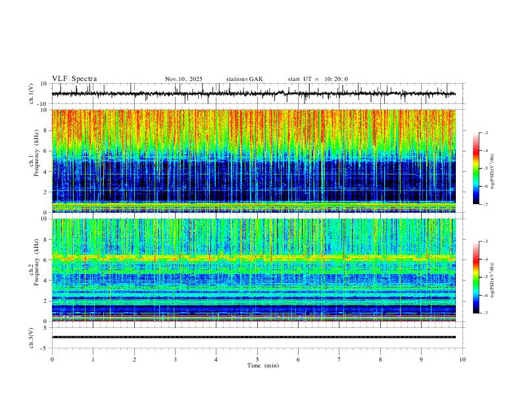Click the "-3" tick on ch.1 color bar
The height and width of the screenshot is (403, 521).
[x=485, y=132]
